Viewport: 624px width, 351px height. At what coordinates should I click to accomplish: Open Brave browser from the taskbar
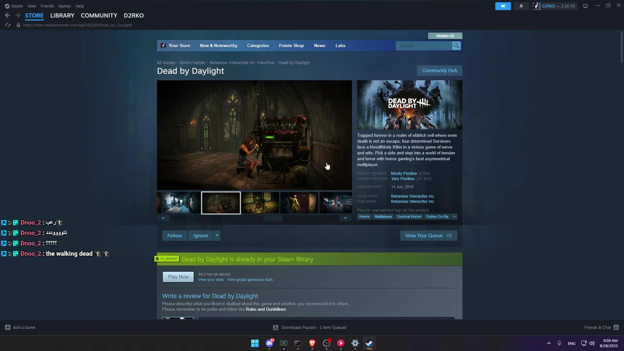click(x=312, y=343)
